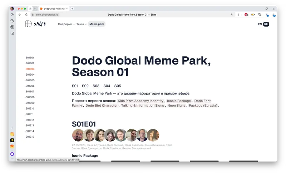The image size is (286, 173).
Task: Jump to episode S01E15 in sidebar
Action: (x=30, y=137)
